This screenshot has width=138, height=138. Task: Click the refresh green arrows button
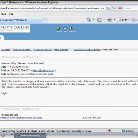click(114, 8)
